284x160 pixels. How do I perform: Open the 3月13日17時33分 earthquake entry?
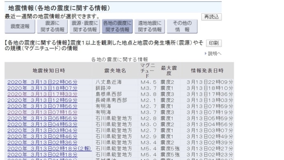pos(42,94)
